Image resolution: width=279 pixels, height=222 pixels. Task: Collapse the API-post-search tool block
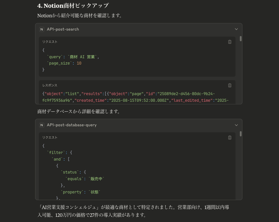tap(236, 29)
